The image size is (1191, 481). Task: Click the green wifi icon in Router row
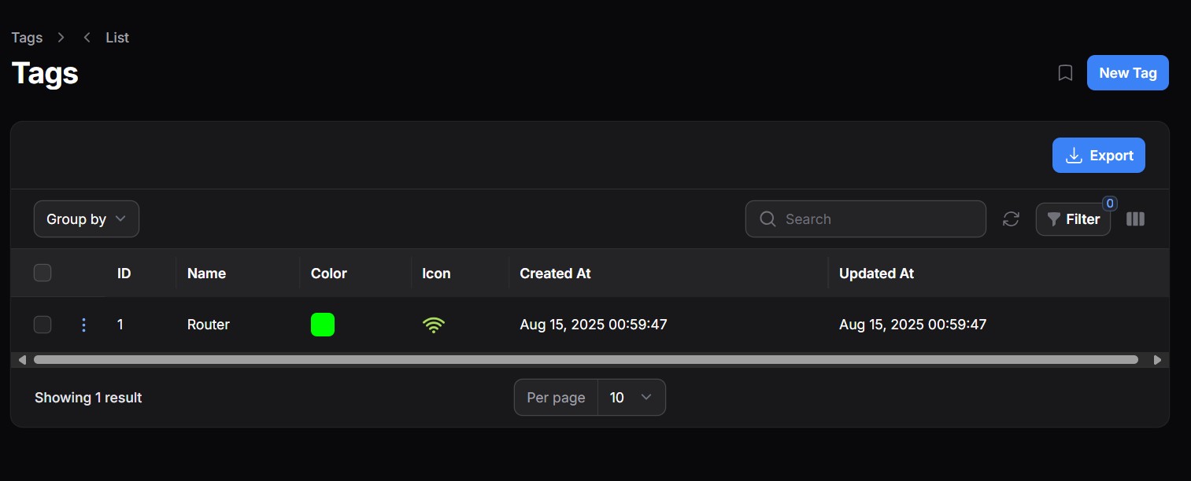(x=434, y=325)
